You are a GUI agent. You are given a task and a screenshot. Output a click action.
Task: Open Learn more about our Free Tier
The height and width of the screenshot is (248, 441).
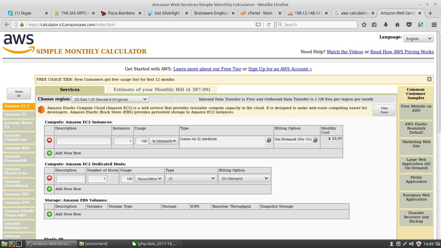pyautogui.click(x=207, y=69)
